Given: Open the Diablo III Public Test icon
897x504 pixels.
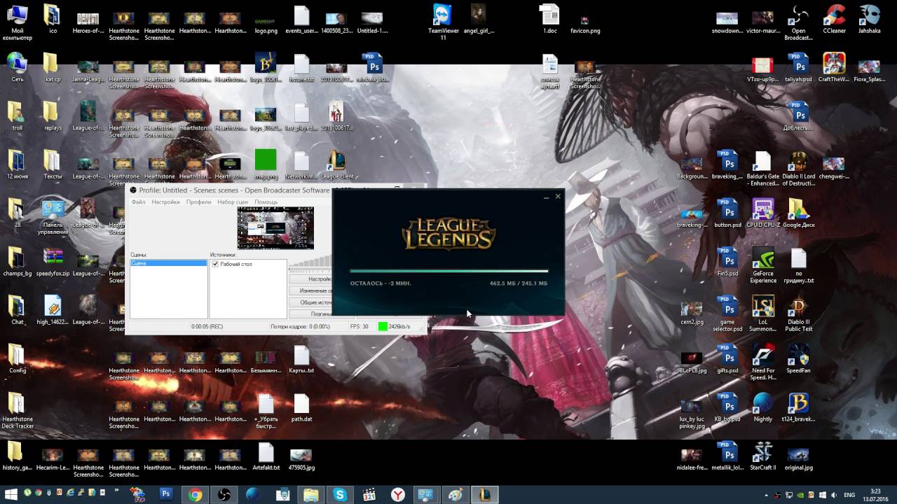Looking at the screenshot, I should (x=798, y=313).
